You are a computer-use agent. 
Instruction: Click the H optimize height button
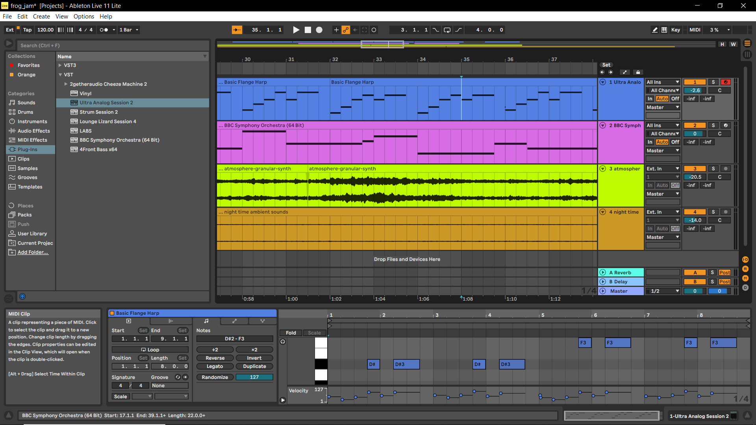pos(722,44)
